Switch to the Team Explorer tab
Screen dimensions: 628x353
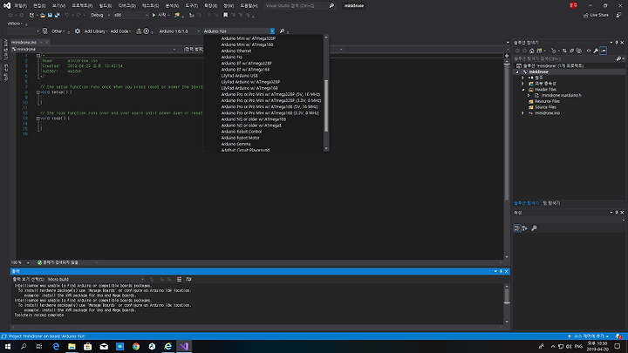point(551,203)
